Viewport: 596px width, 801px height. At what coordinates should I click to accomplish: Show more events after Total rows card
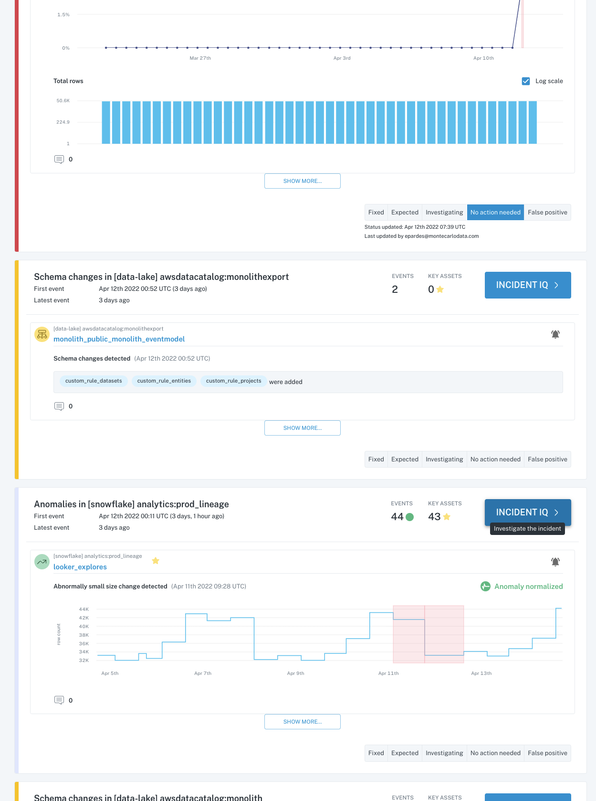(x=303, y=181)
